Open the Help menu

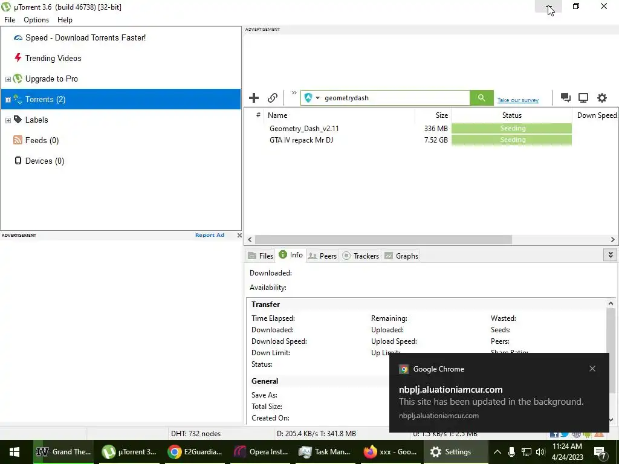coord(65,20)
